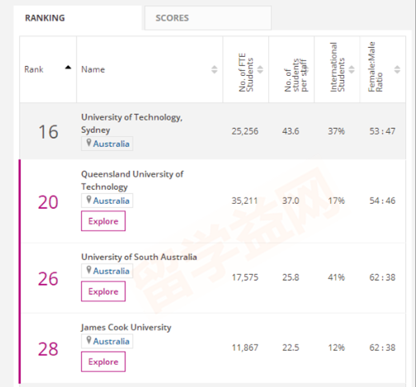Sort by No. of FTE Students arrows
416x387 pixels.
260,69
